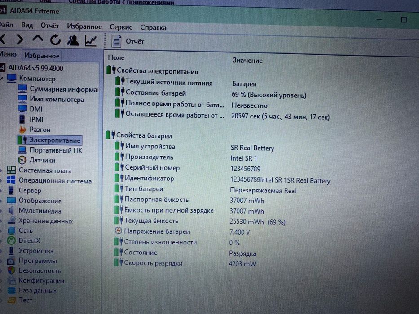Click the IPMI server icon

[x=22, y=119]
